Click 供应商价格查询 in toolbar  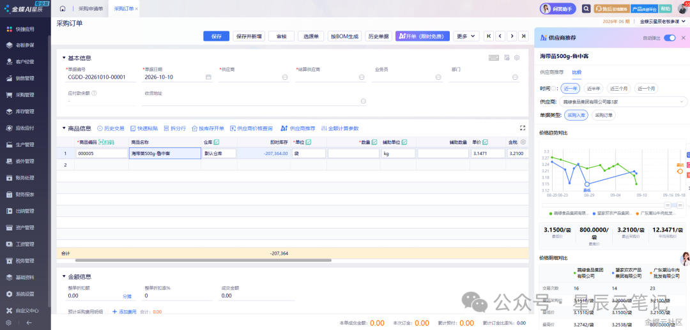tap(251, 128)
